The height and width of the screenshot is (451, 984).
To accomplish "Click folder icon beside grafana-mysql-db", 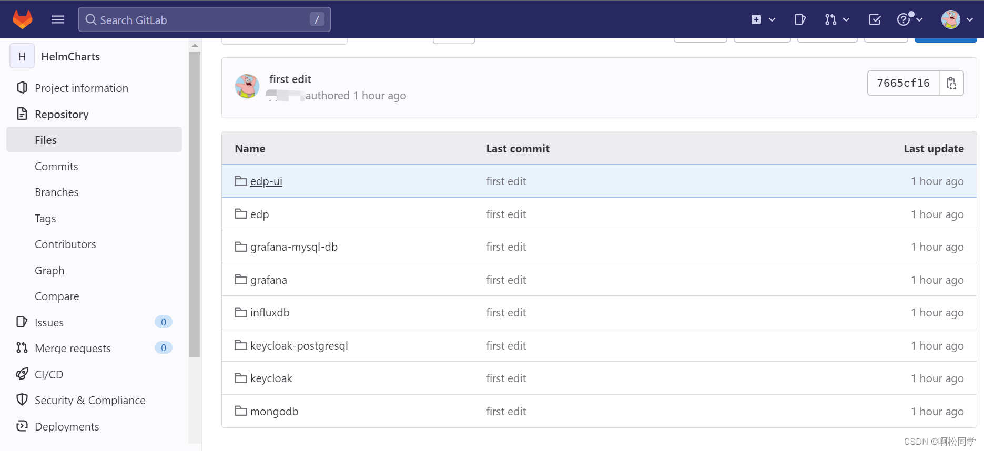I will click(241, 247).
